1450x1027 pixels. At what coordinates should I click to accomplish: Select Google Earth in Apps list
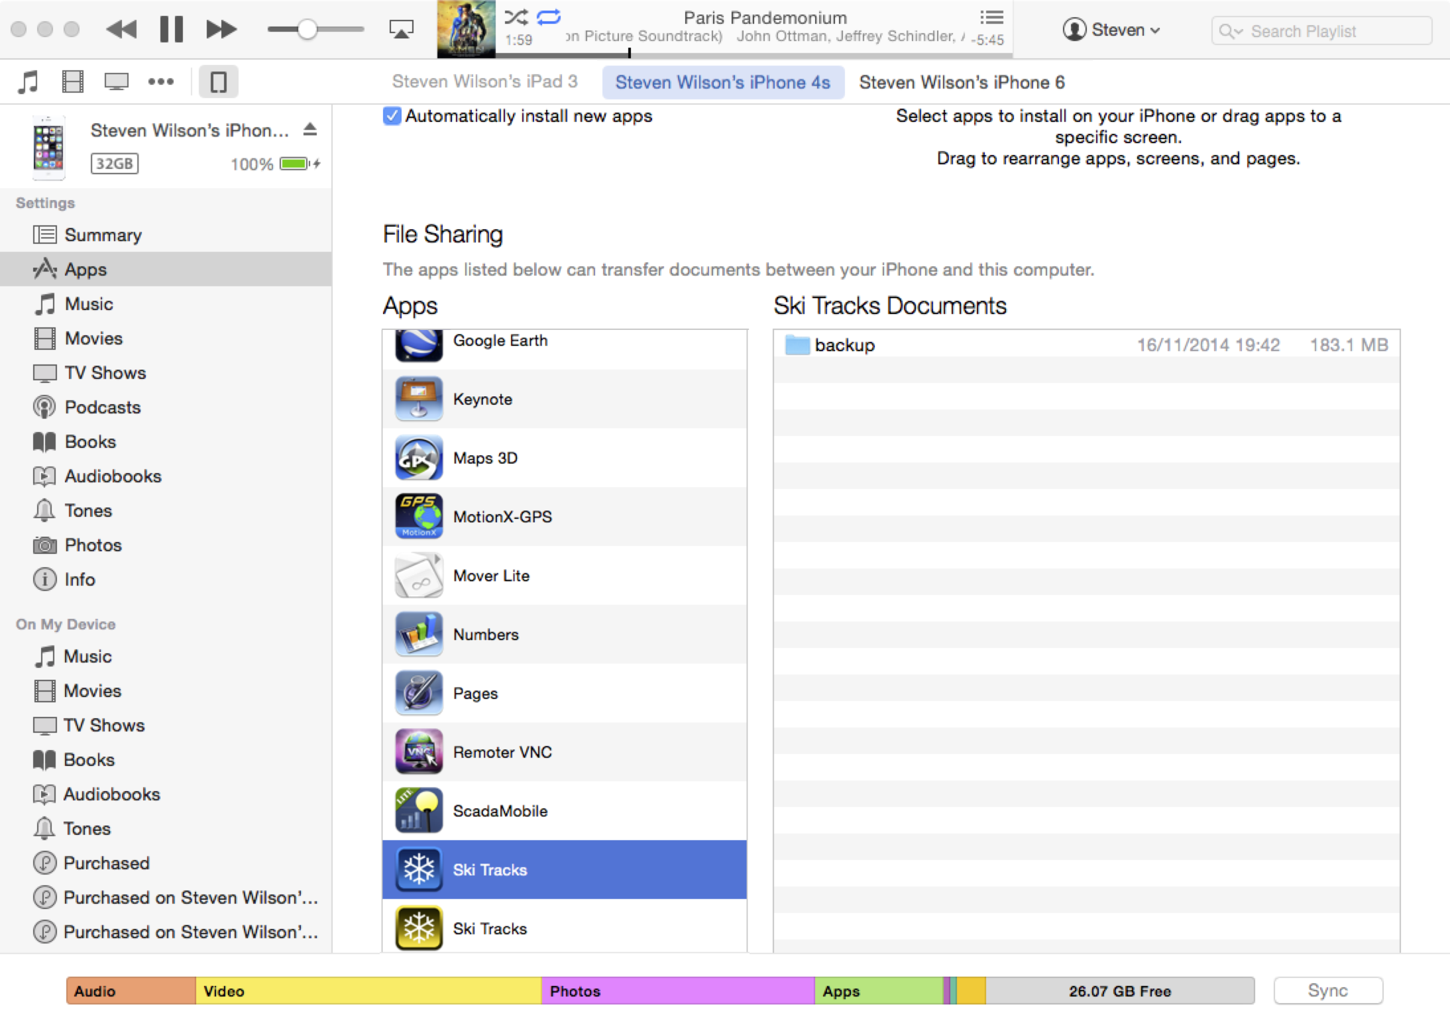[x=565, y=349]
